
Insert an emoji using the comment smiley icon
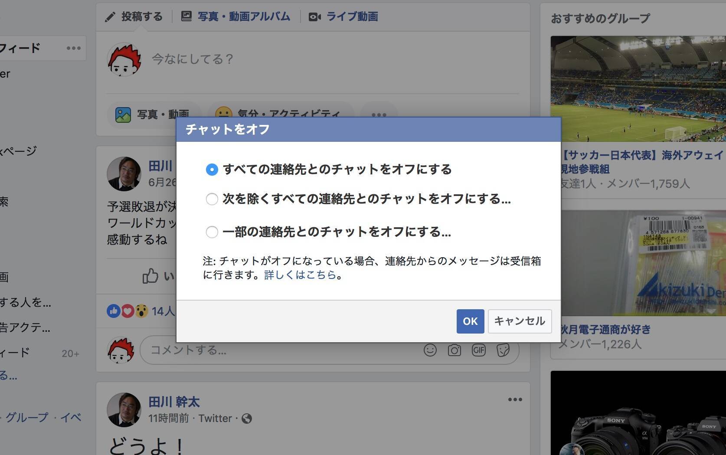(430, 350)
